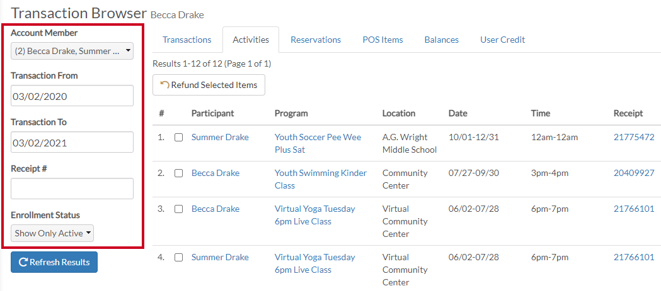Screen dimensions: 661x291
Task: Click the undo arrow icon on Refund button
Action: click(164, 84)
